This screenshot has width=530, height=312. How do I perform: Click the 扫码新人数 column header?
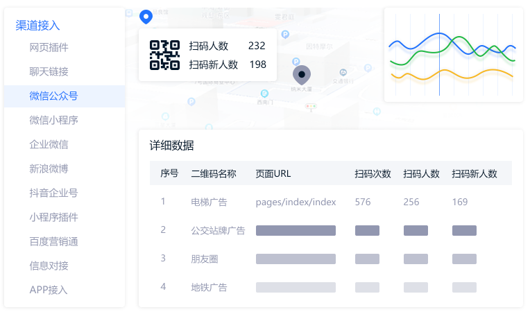[x=475, y=173]
